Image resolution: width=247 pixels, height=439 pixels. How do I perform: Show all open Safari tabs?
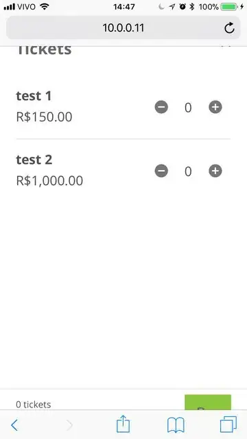(228, 425)
